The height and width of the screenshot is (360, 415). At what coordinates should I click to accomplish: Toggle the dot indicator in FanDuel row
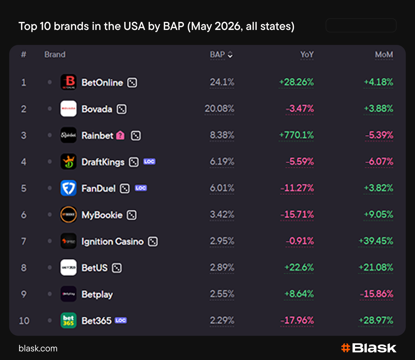(x=50, y=188)
